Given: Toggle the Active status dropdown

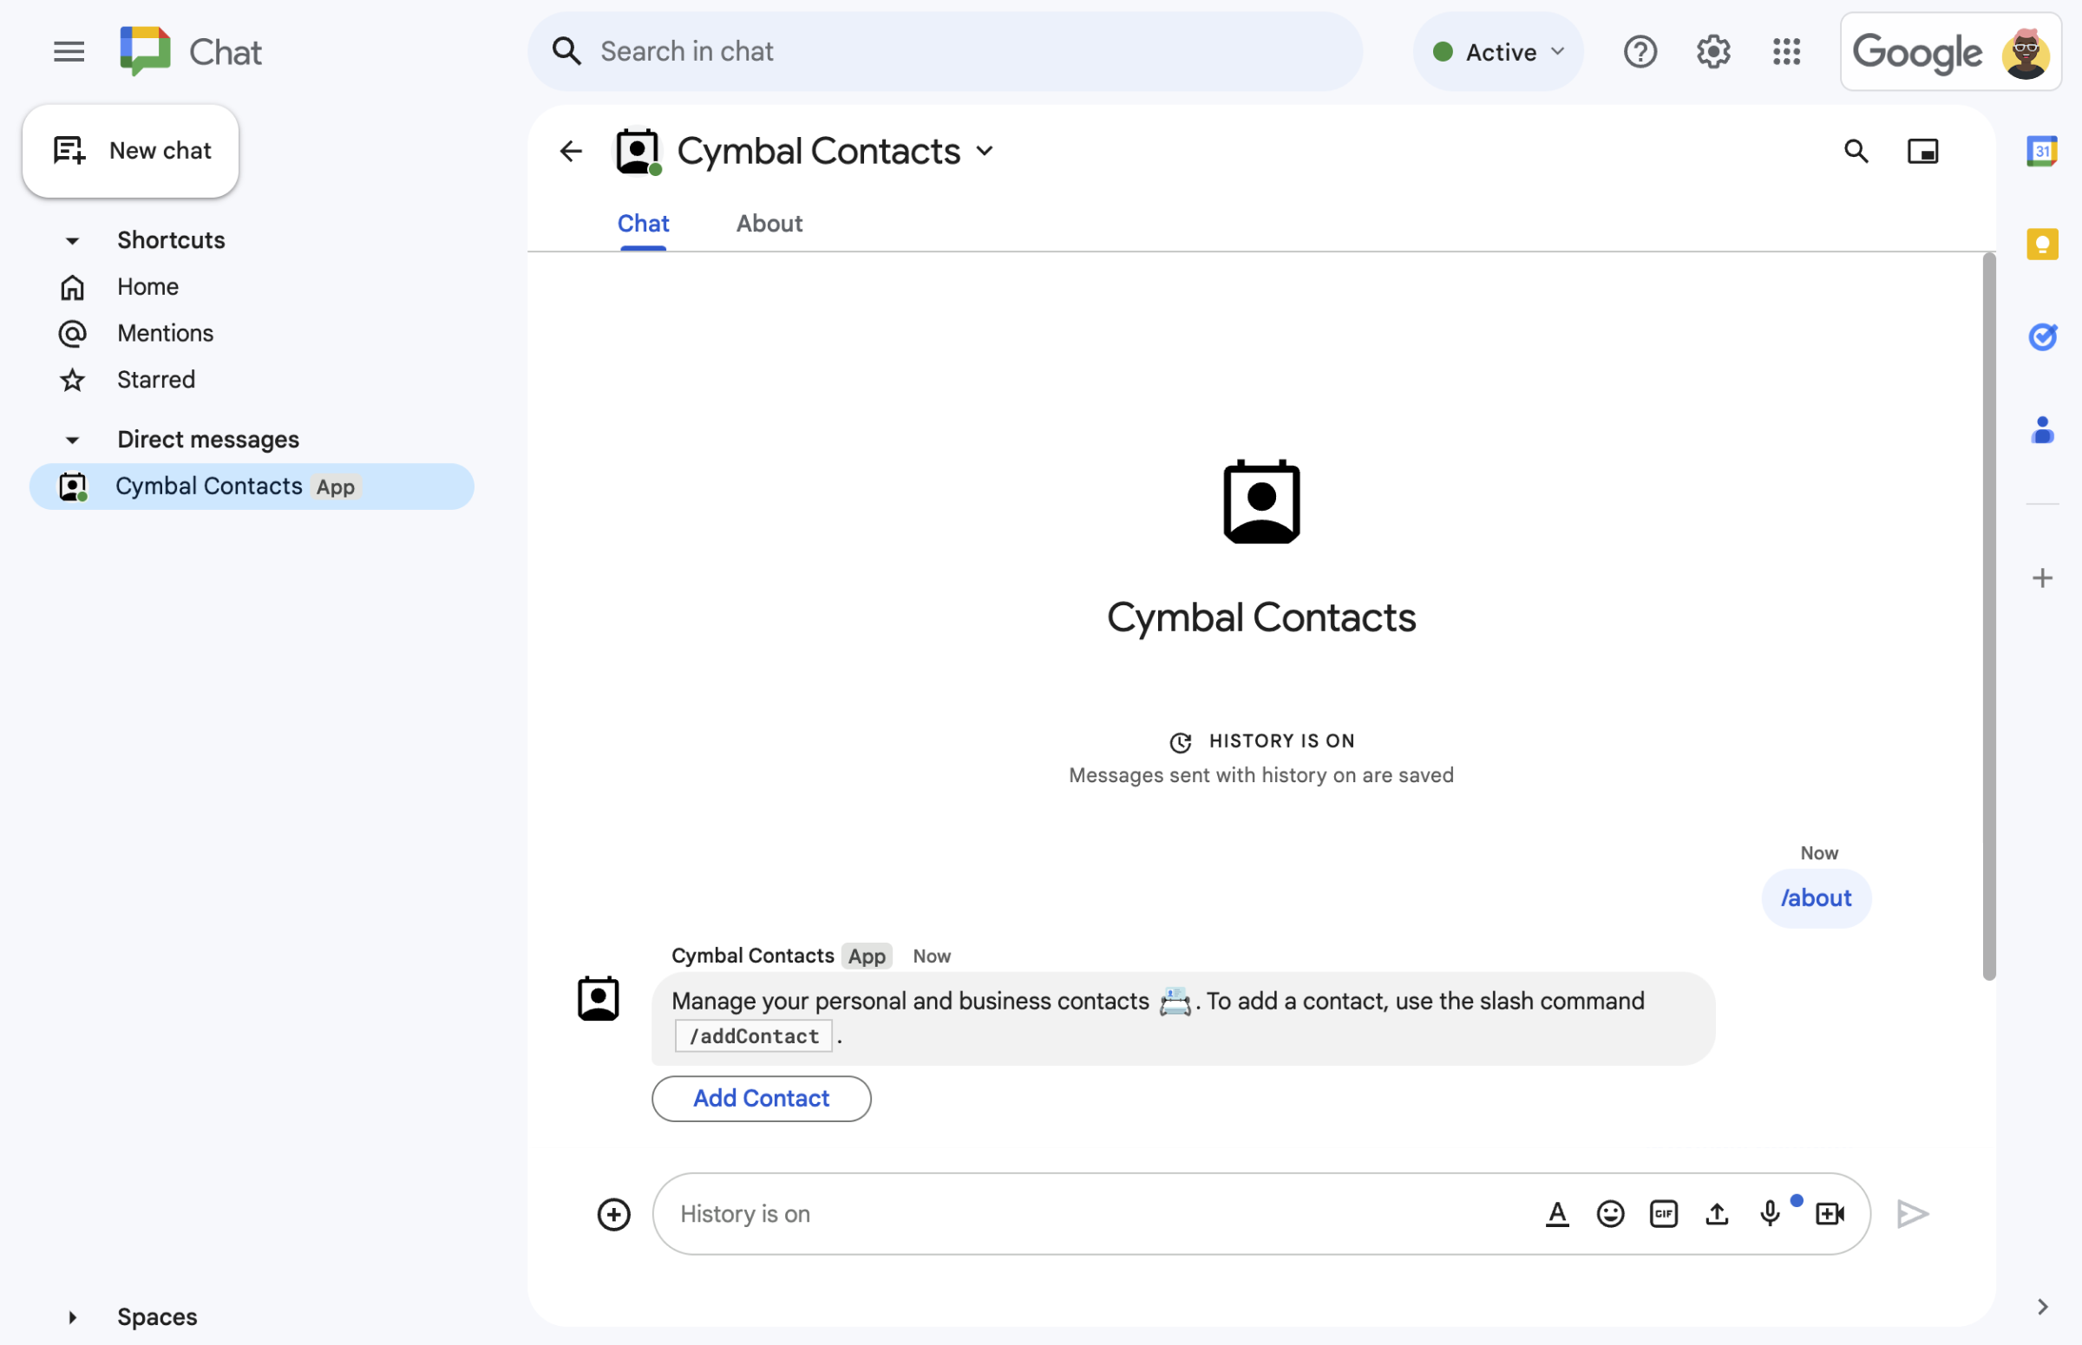Looking at the screenshot, I should [1496, 49].
